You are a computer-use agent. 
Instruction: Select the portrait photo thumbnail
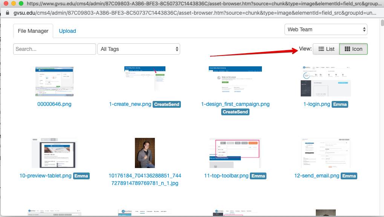(x=145, y=153)
